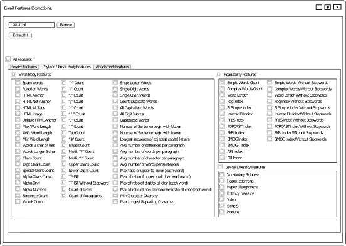
Task: Enable the HTML Anchor feature
Action: point(18,95)
